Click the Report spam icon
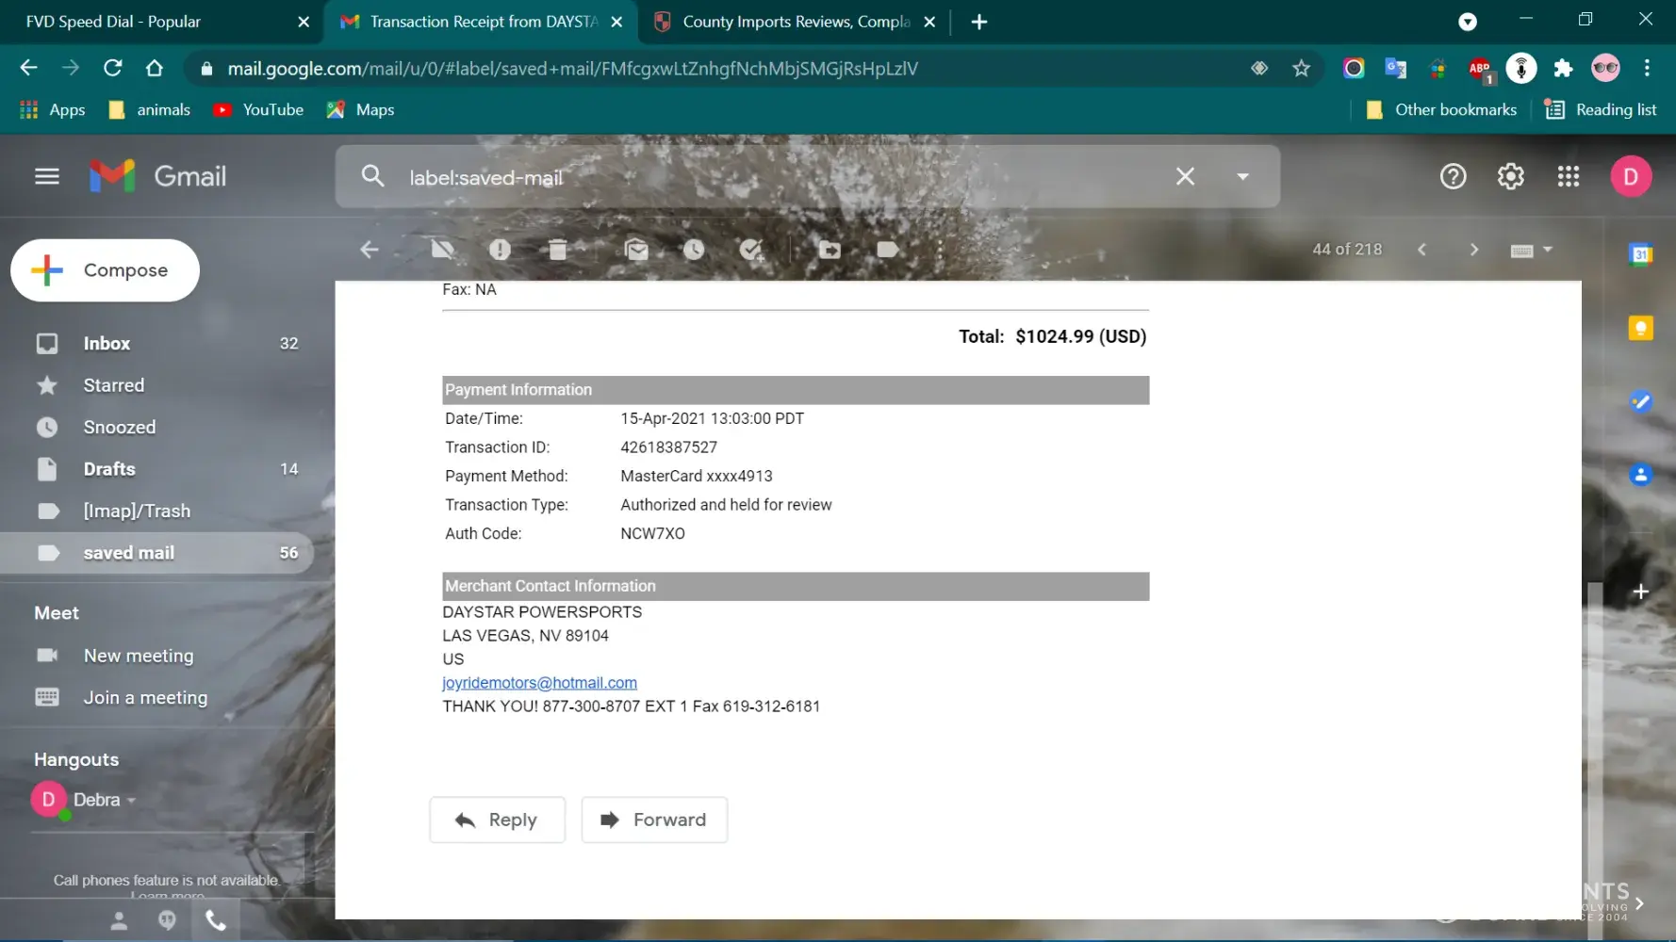The image size is (1676, 942). coord(500,250)
